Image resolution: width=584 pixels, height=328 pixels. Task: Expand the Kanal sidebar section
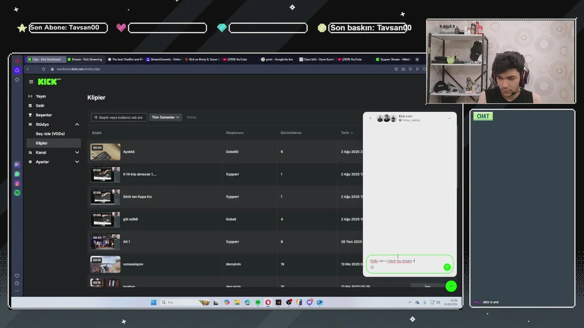pyautogui.click(x=77, y=153)
